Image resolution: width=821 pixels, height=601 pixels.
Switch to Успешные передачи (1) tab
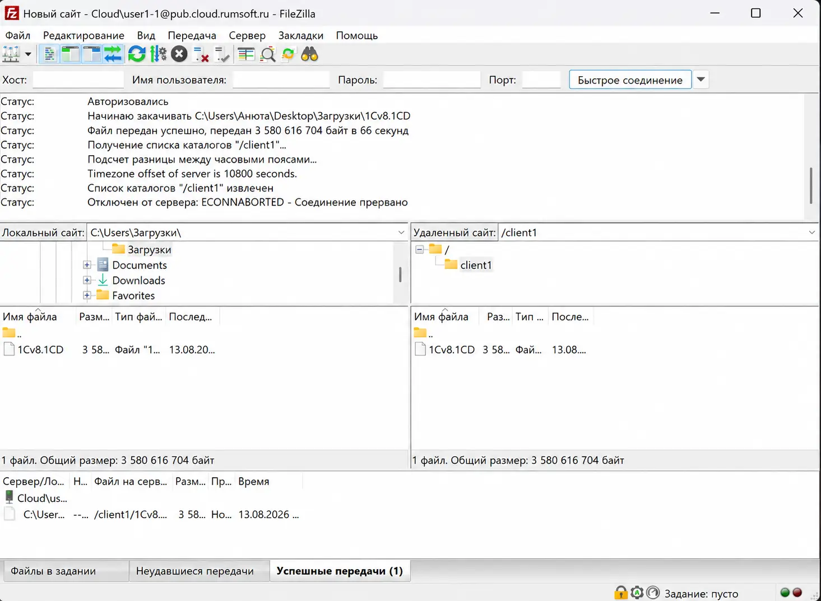(340, 571)
